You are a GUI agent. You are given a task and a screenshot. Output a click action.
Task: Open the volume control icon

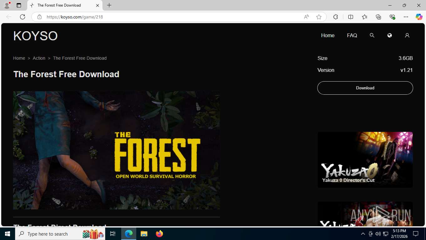[x=378, y=234]
